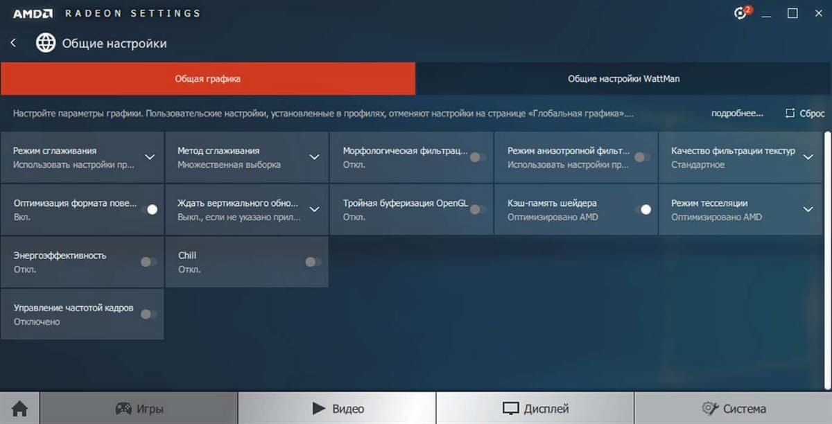
Task: Click the gear icon in Система
Action: [x=709, y=408]
